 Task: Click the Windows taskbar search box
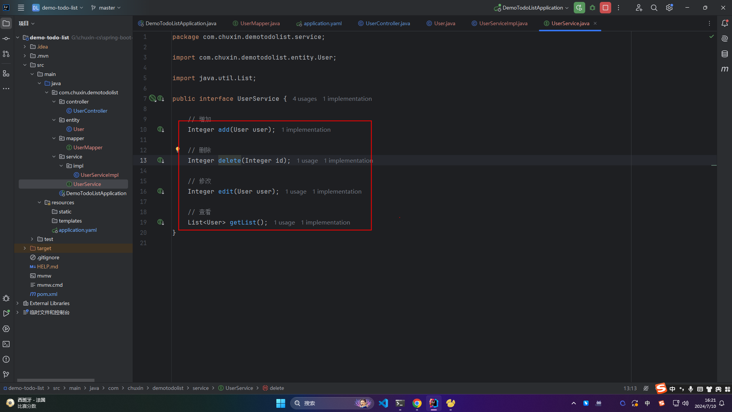click(x=332, y=403)
